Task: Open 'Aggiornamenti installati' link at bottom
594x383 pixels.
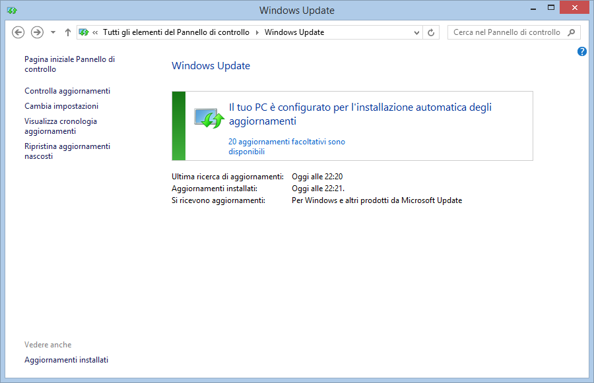Action: pyautogui.click(x=66, y=360)
